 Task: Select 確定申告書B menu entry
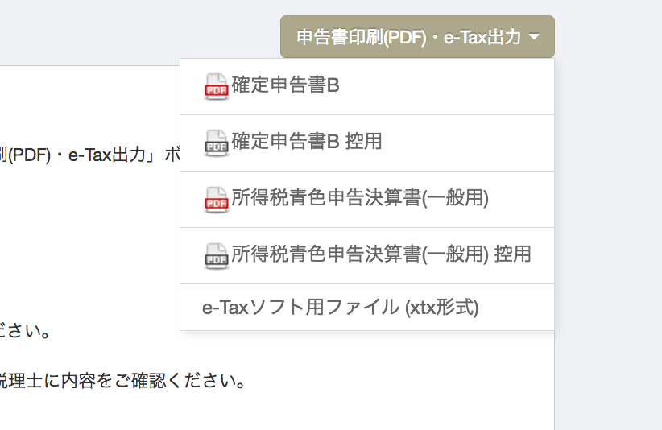click(x=367, y=86)
